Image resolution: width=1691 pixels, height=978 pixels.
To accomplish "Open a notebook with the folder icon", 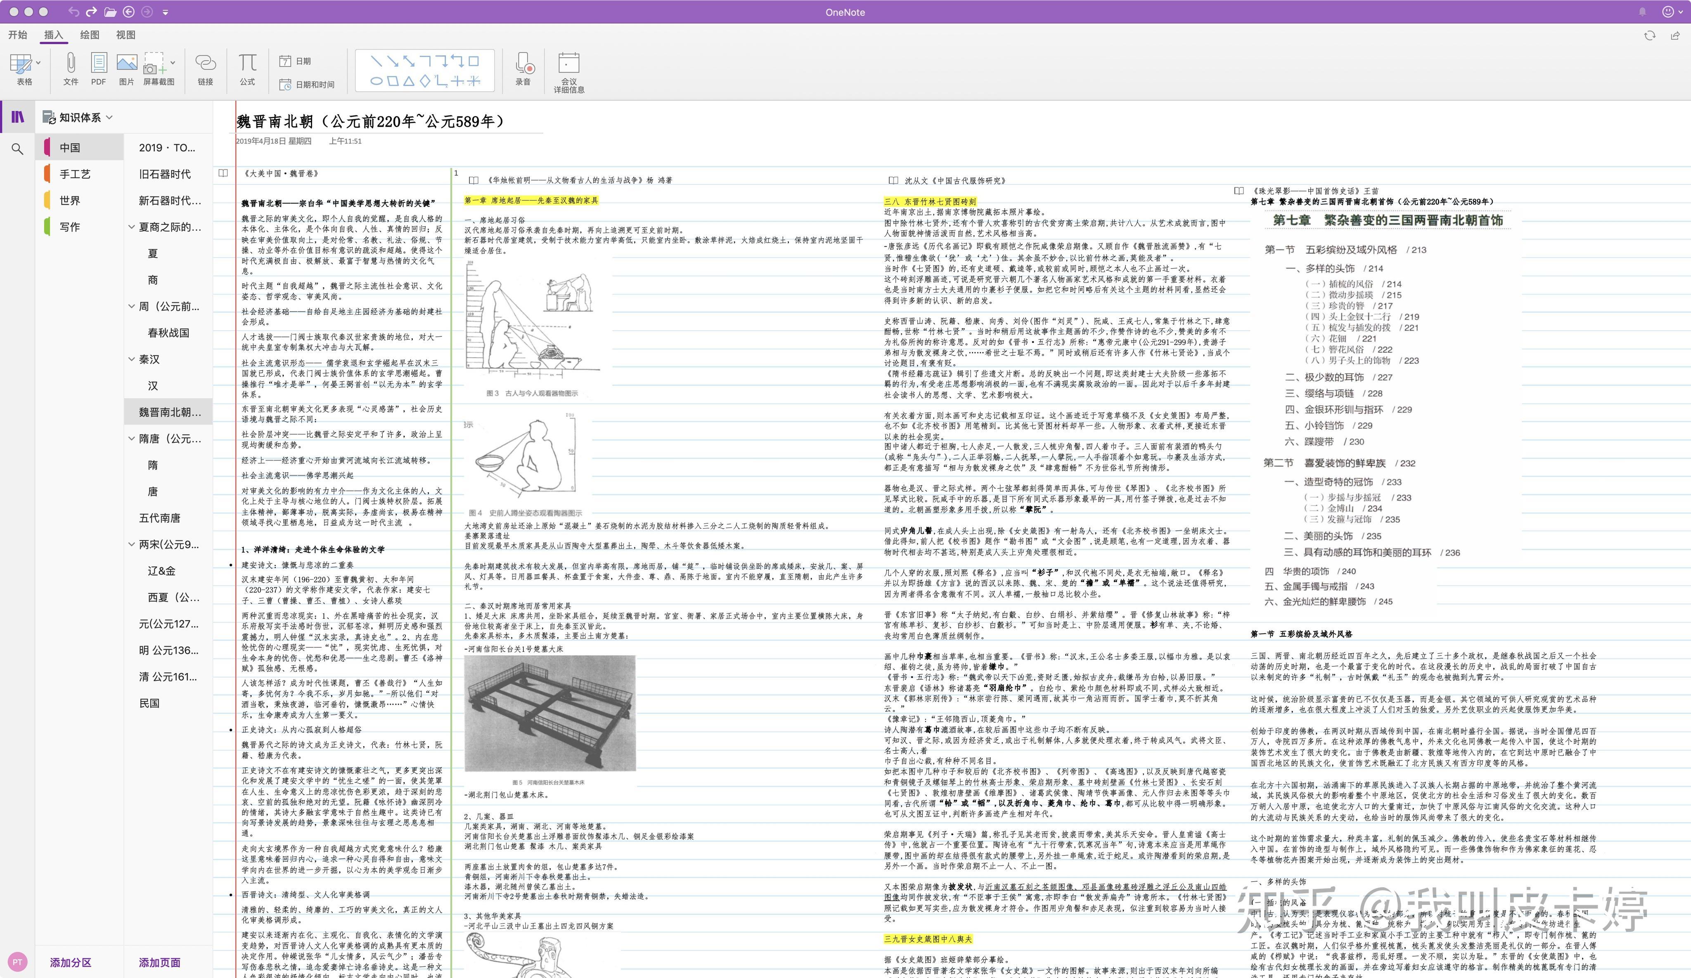I will click(x=110, y=12).
